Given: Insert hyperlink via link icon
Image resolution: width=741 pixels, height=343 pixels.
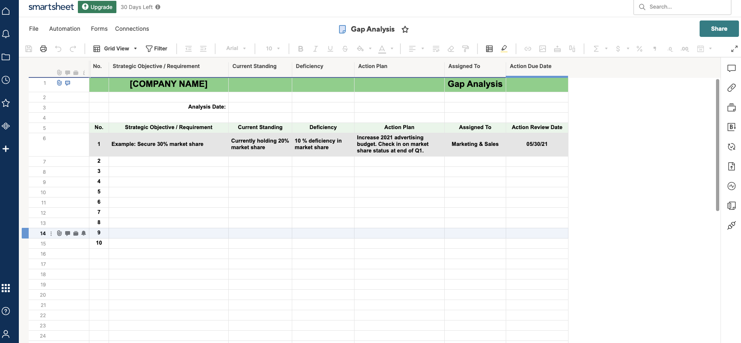Looking at the screenshot, I should pos(528,49).
